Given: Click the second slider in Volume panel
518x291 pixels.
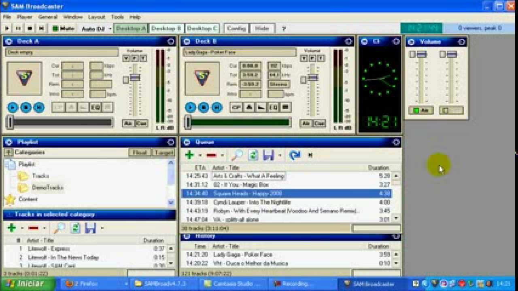Looking at the screenshot, I should tap(452, 54).
